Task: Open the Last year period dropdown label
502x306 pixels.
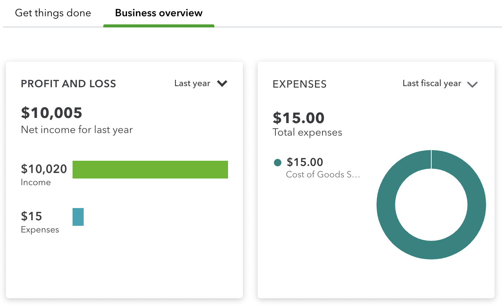Action: click(x=192, y=84)
